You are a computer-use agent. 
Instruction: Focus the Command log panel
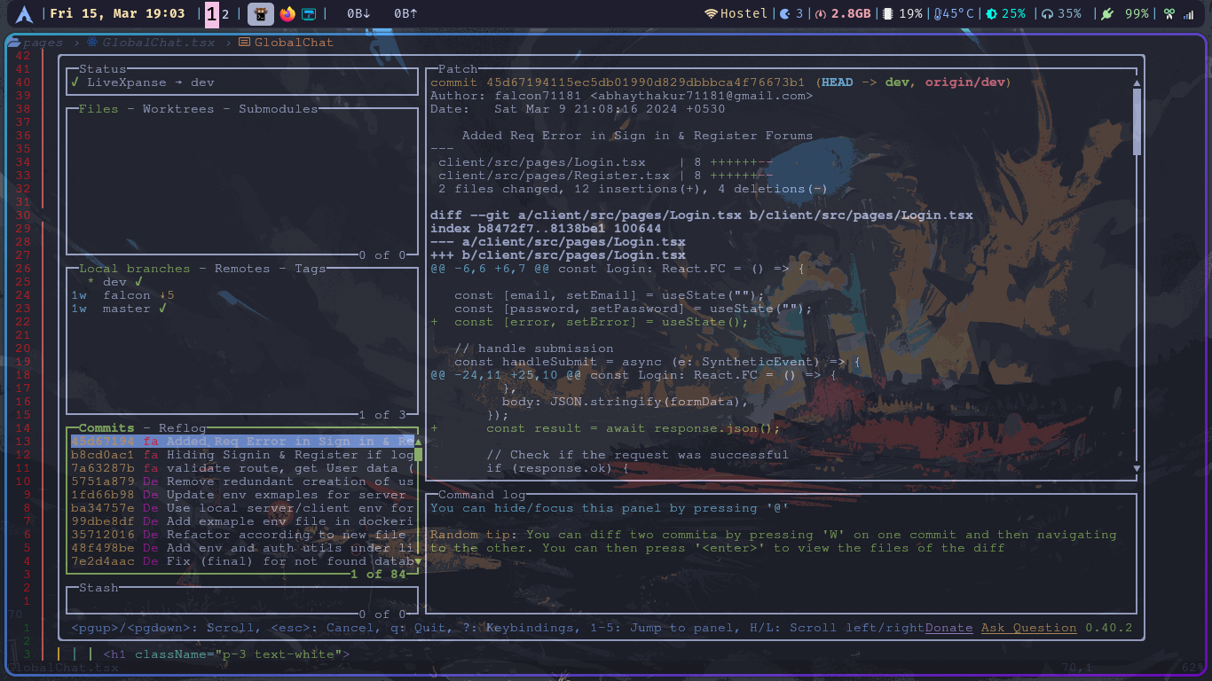pos(782,553)
